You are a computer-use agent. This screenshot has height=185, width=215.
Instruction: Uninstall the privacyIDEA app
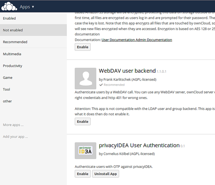[x=106, y=174]
